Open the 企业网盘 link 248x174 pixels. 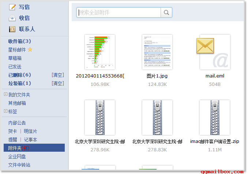tap(17, 156)
